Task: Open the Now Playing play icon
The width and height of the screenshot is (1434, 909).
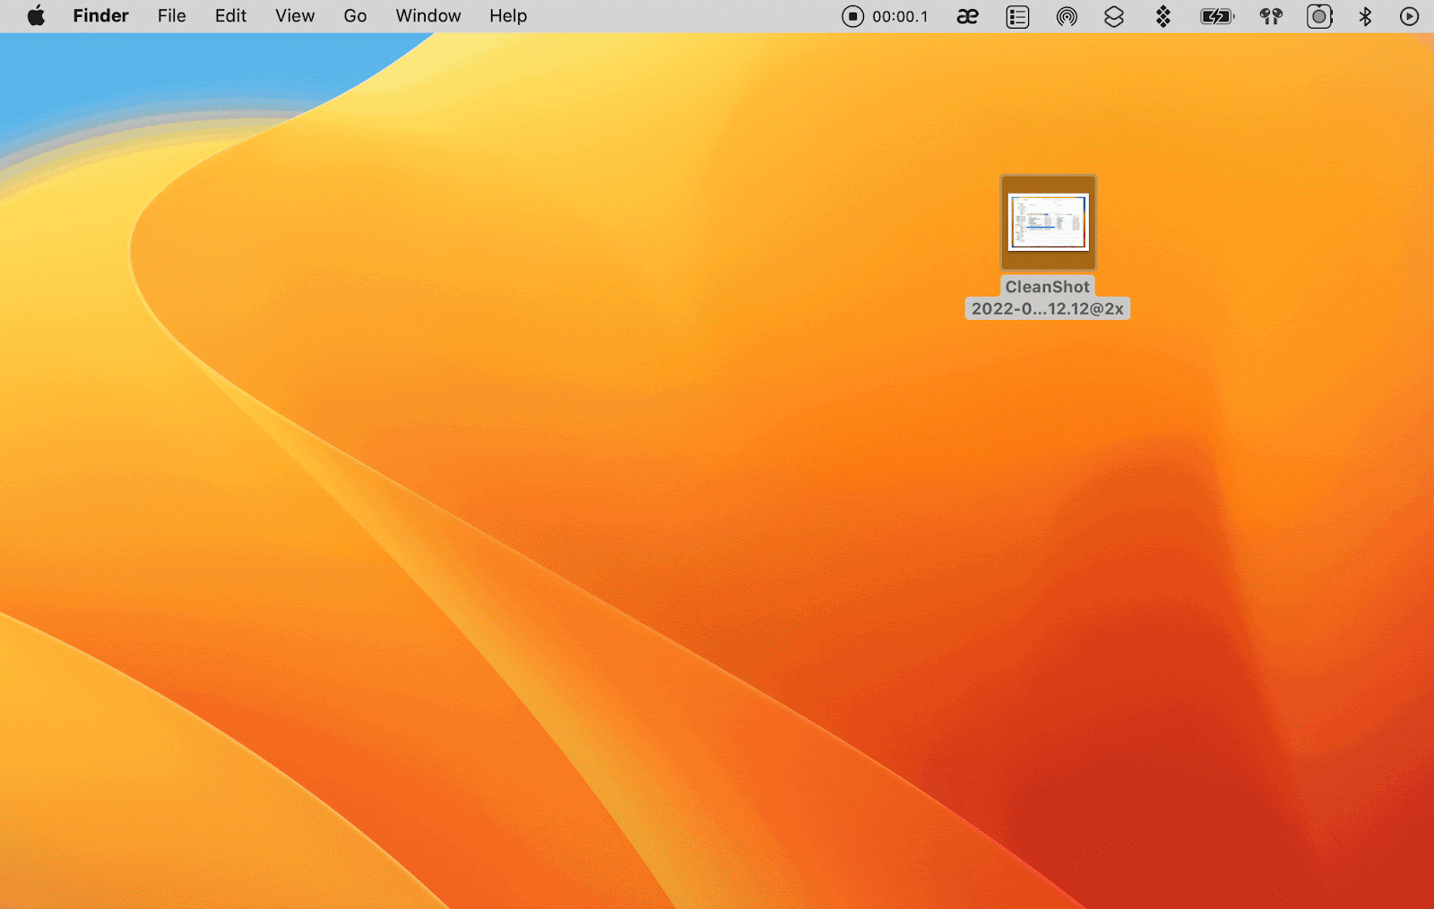Action: 1409,16
